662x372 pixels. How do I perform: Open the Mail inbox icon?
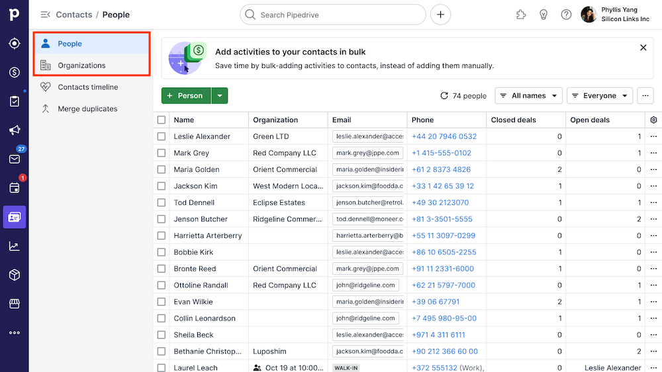pyautogui.click(x=14, y=159)
